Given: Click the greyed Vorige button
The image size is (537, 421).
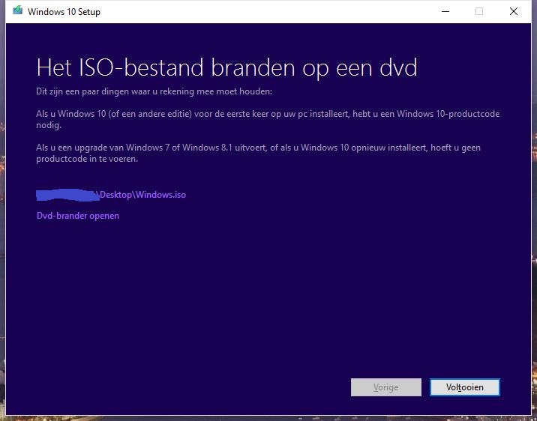Looking at the screenshot, I should [x=386, y=387].
